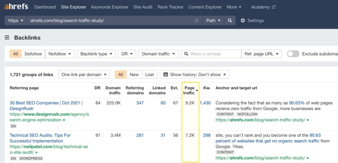Image resolution: width=338 pixels, height=163 pixels.
Task: Select the Dofollow filter
Action: (x=33, y=54)
